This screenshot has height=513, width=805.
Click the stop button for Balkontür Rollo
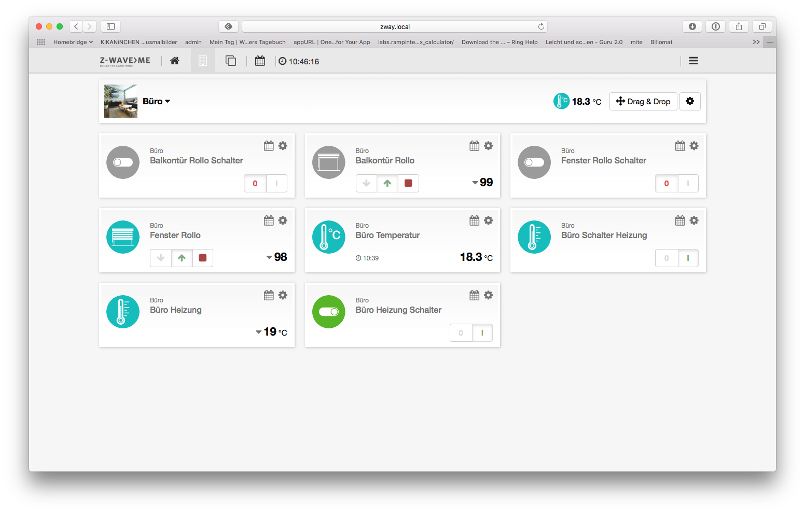click(x=408, y=183)
